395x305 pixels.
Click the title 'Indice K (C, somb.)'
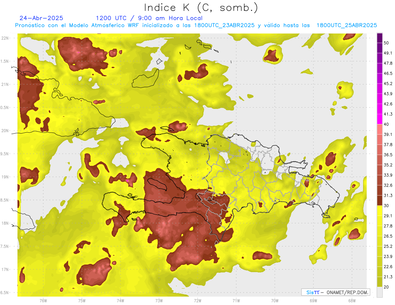201,8
